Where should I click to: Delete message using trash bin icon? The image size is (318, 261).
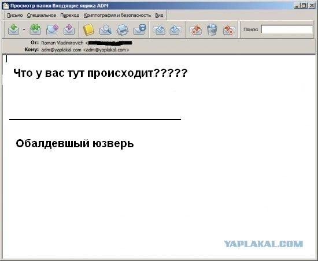click(212, 29)
